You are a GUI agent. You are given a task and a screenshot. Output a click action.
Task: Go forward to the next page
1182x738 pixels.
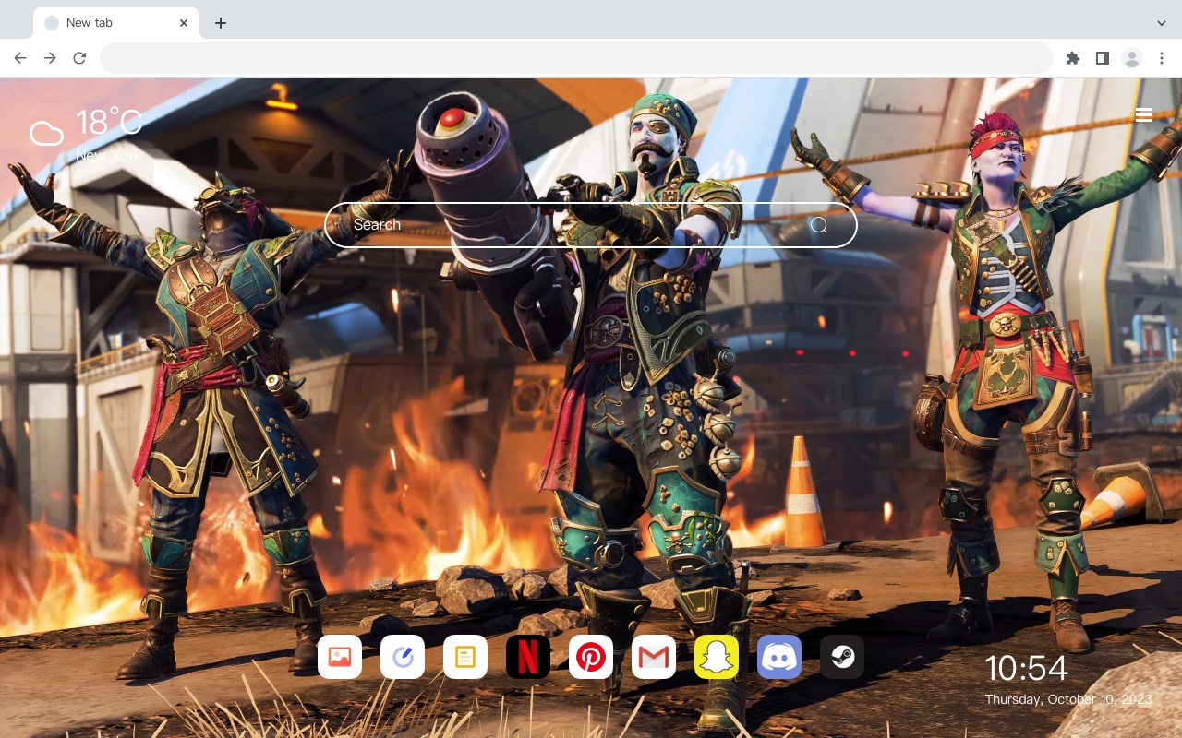pos(50,58)
